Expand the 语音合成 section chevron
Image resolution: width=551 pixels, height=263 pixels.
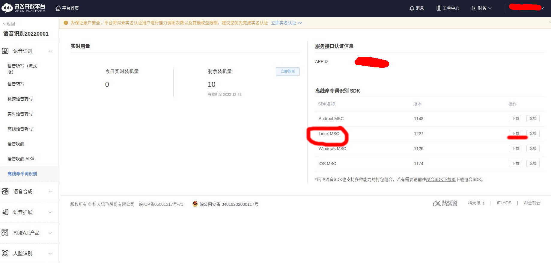click(50, 192)
